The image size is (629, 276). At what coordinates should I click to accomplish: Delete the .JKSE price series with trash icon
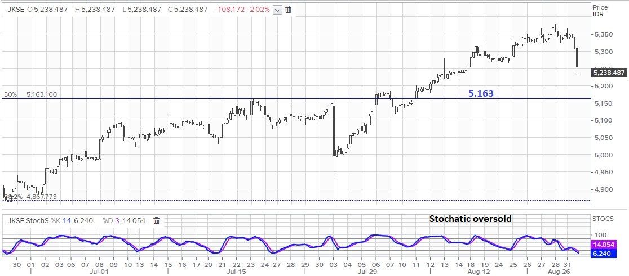tap(289, 10)
